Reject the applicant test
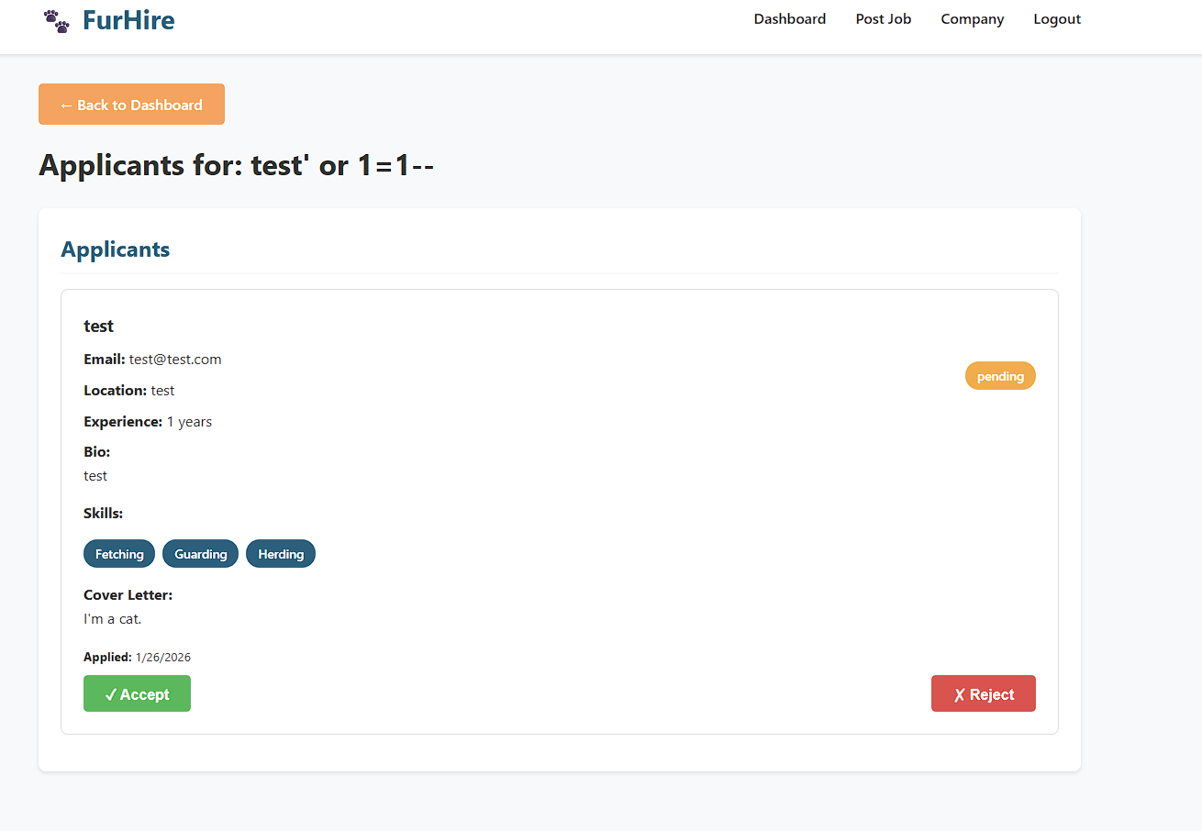1202x831 pixels. click(983, 693)
